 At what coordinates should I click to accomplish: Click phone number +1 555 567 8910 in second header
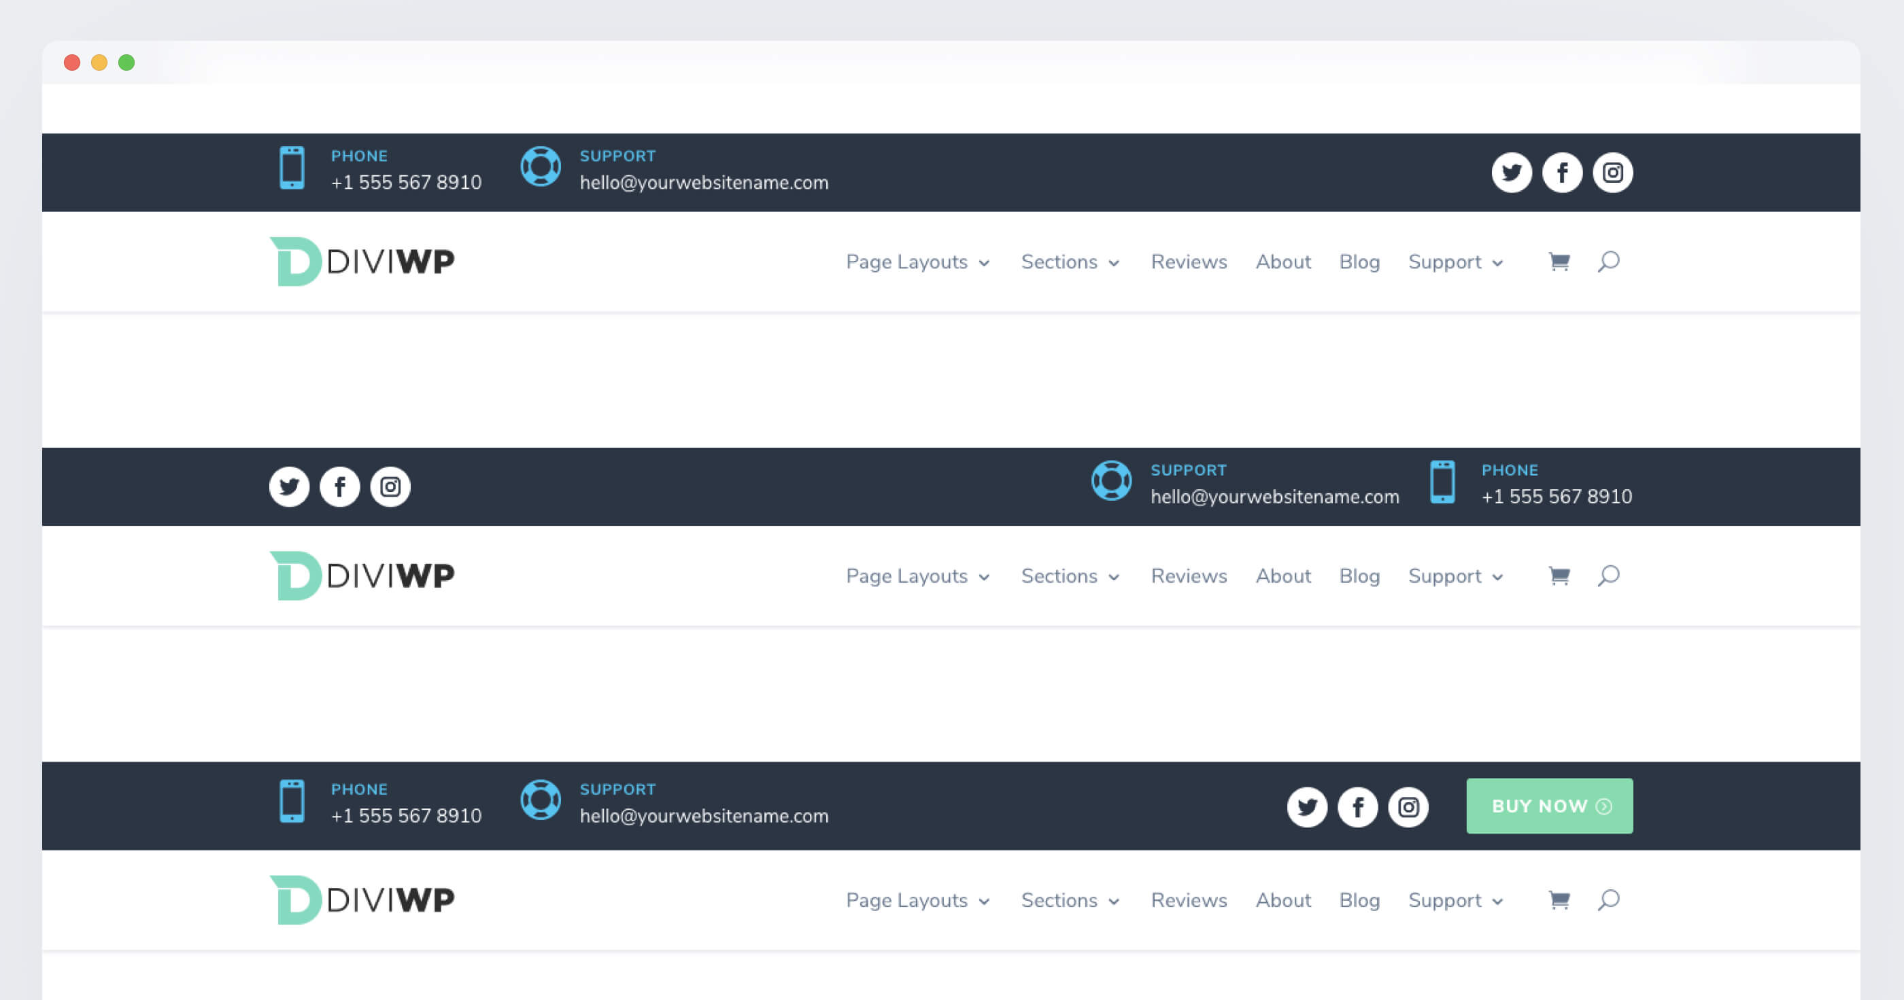click(x=1557, y=497)
